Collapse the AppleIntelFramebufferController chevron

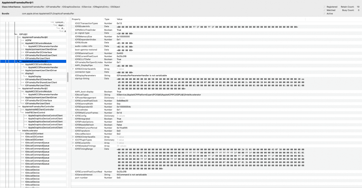point(20,106)
